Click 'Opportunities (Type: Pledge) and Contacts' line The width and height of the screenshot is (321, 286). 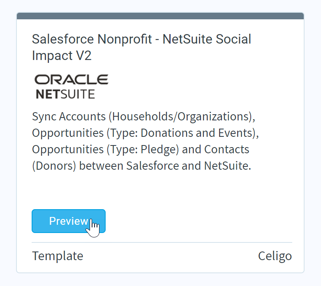[141, 149]
